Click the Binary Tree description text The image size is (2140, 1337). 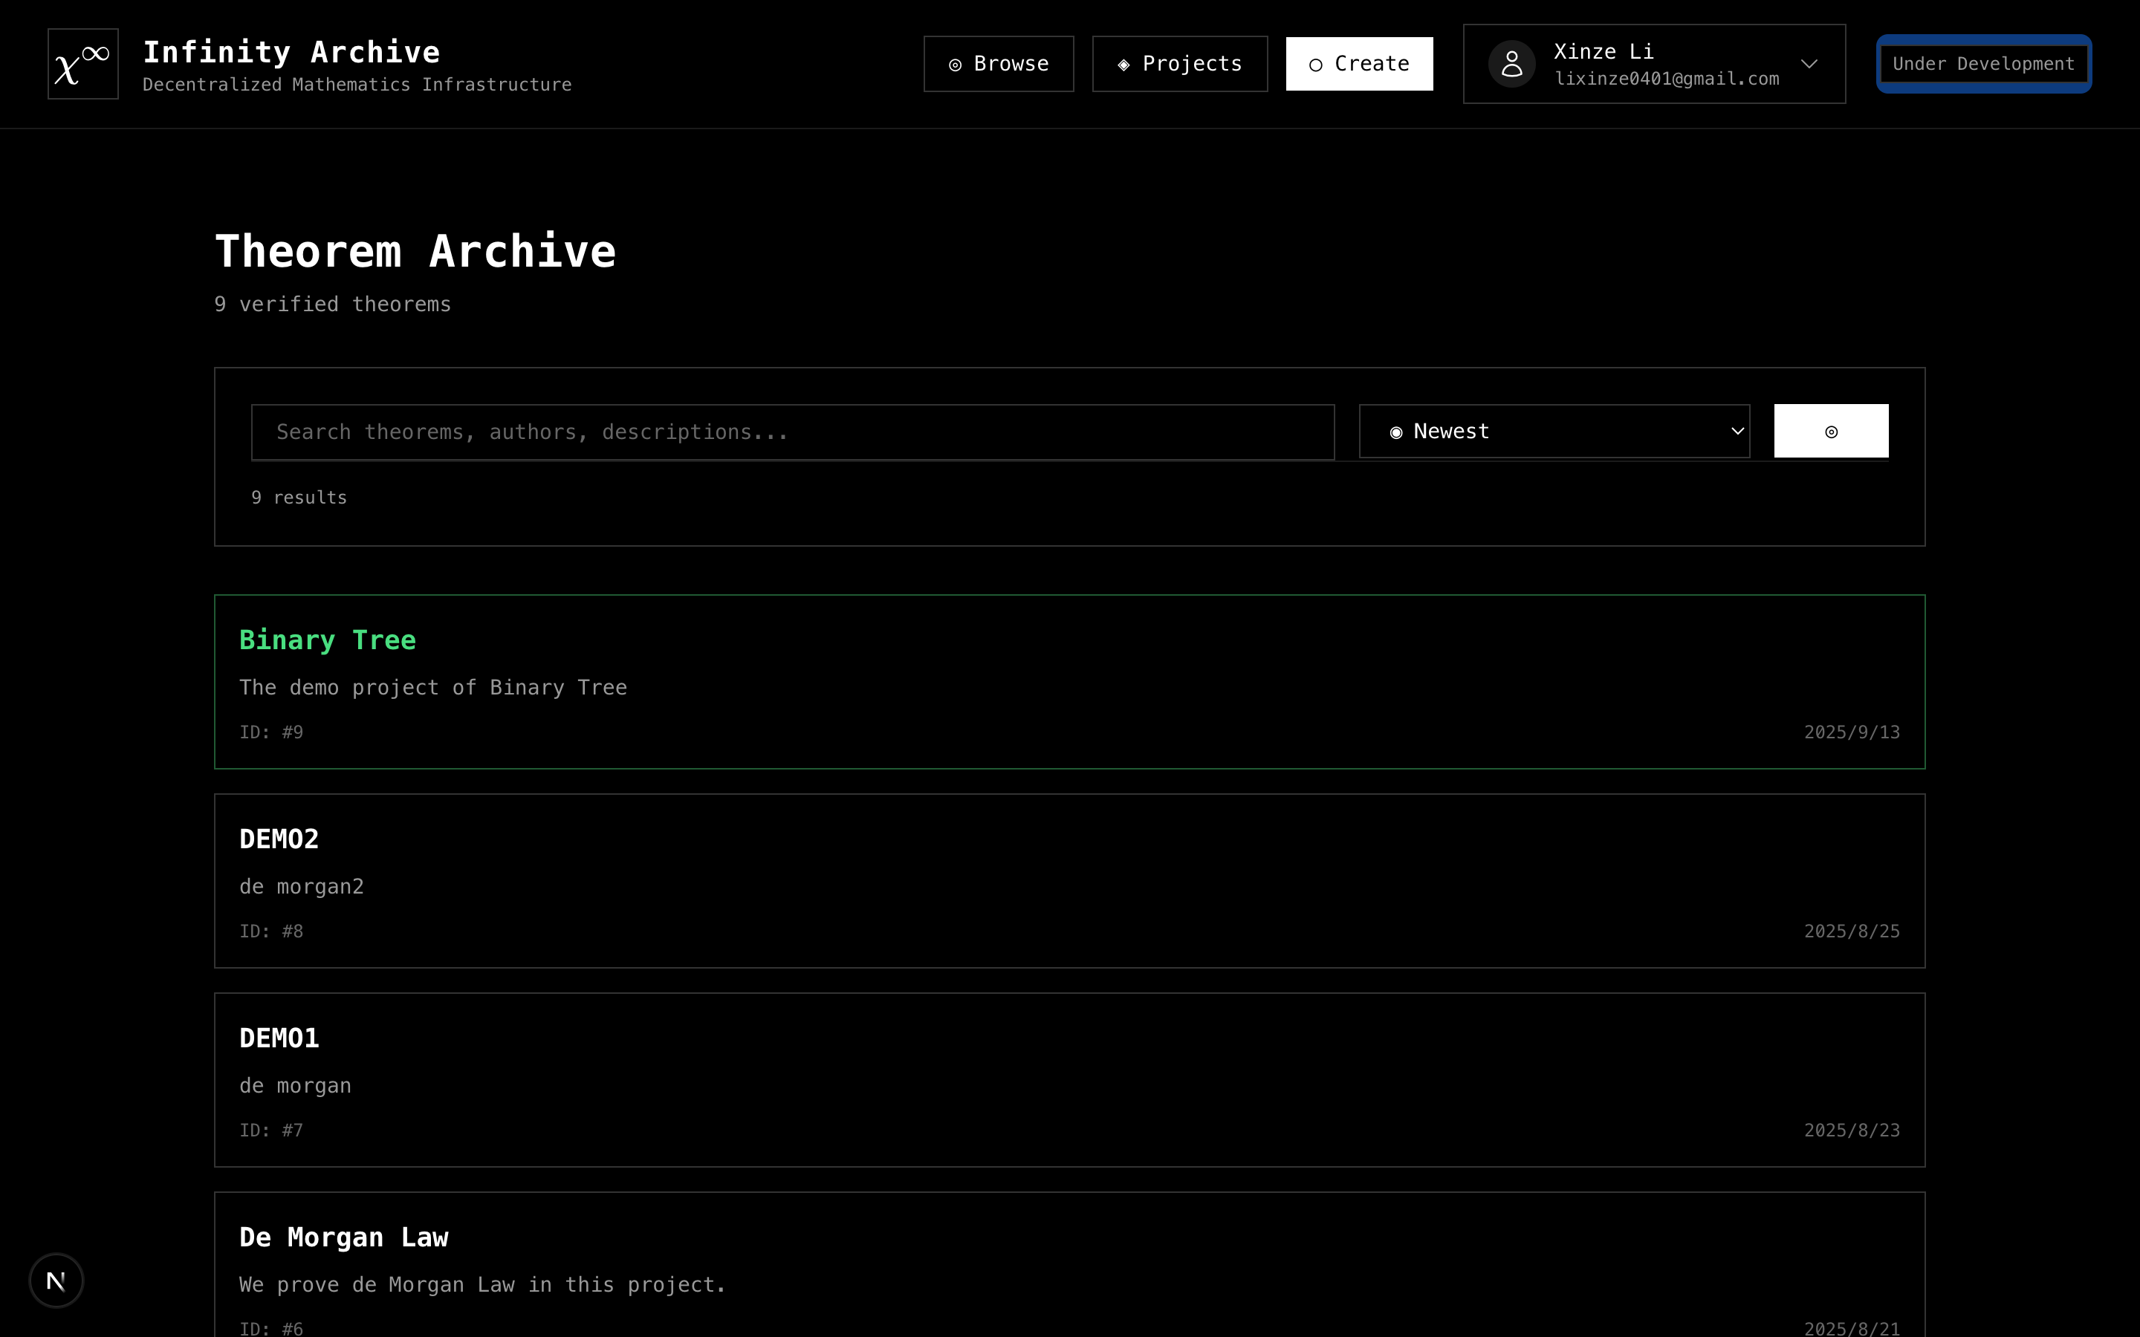(x=432, y=688)
